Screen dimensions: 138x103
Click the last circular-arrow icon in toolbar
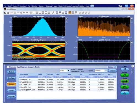(x=89, y=13)
